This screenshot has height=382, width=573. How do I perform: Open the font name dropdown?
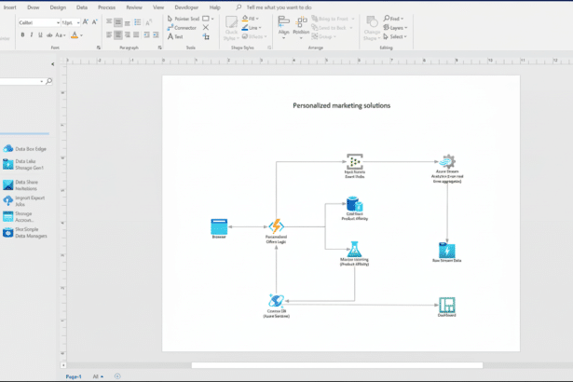58,22
